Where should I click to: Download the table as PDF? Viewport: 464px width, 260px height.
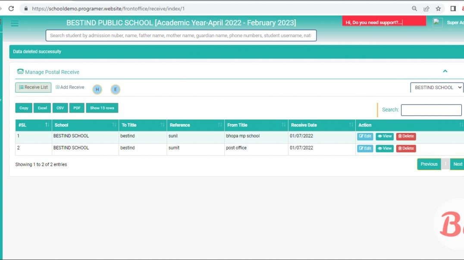coord(77,108)
